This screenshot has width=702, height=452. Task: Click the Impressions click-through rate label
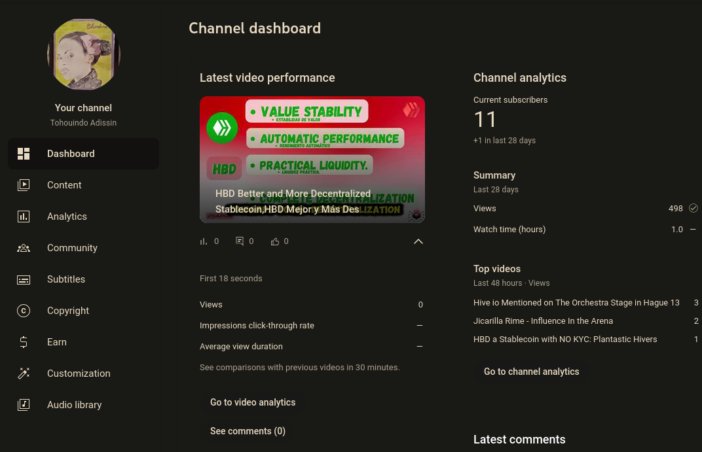[x=257, y=326]
